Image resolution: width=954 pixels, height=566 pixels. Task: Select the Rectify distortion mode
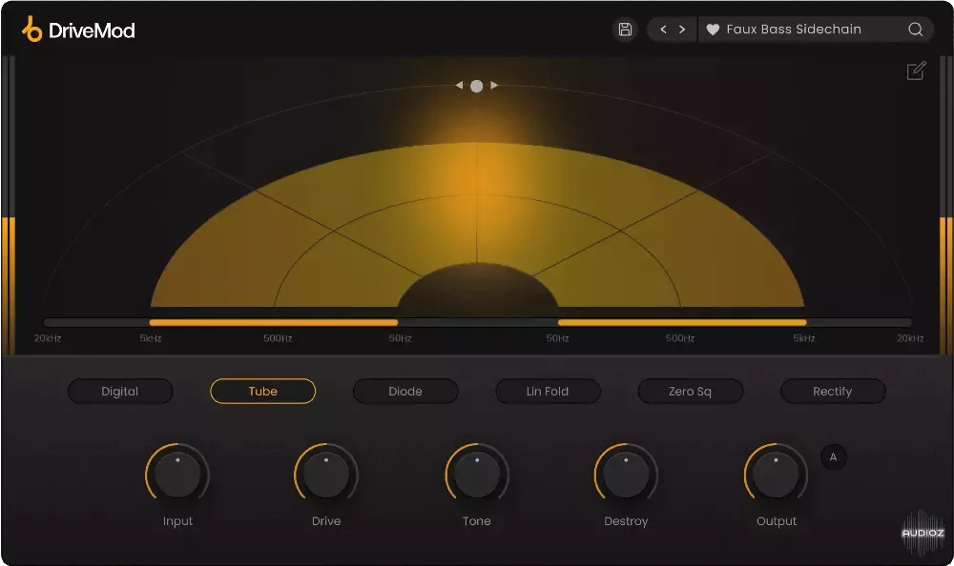coord(832,391)
